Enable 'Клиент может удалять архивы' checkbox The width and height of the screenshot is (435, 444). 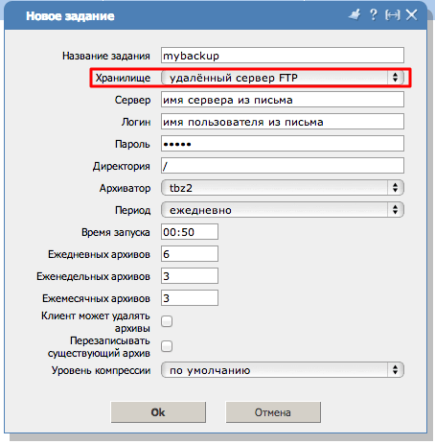click(x=167, y=321)
